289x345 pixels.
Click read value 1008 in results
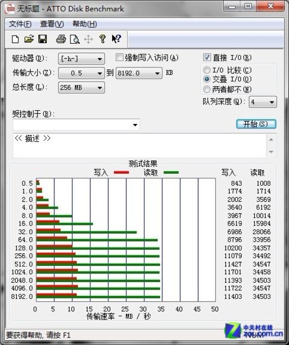pos(264,183)
